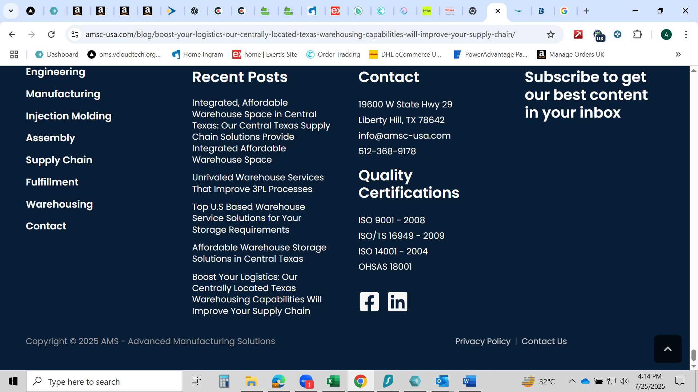Click the blue circular extension icon
The height and width of the screenshot is (392, 698).
617,34
